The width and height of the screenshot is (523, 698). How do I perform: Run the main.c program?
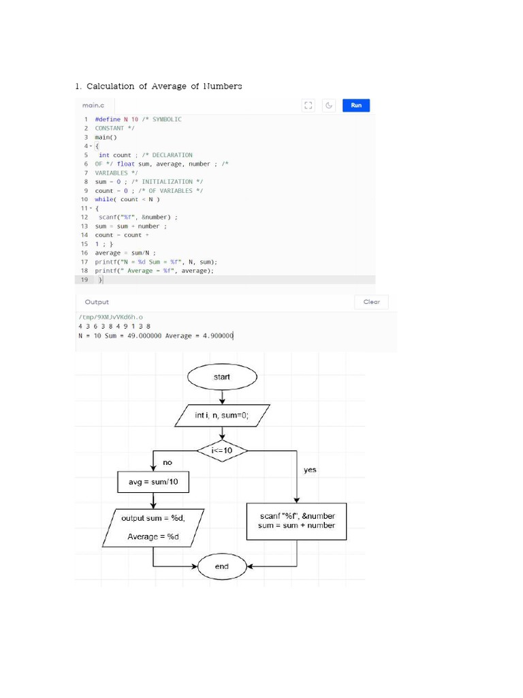pyautogui.click(x=355, y=106)
